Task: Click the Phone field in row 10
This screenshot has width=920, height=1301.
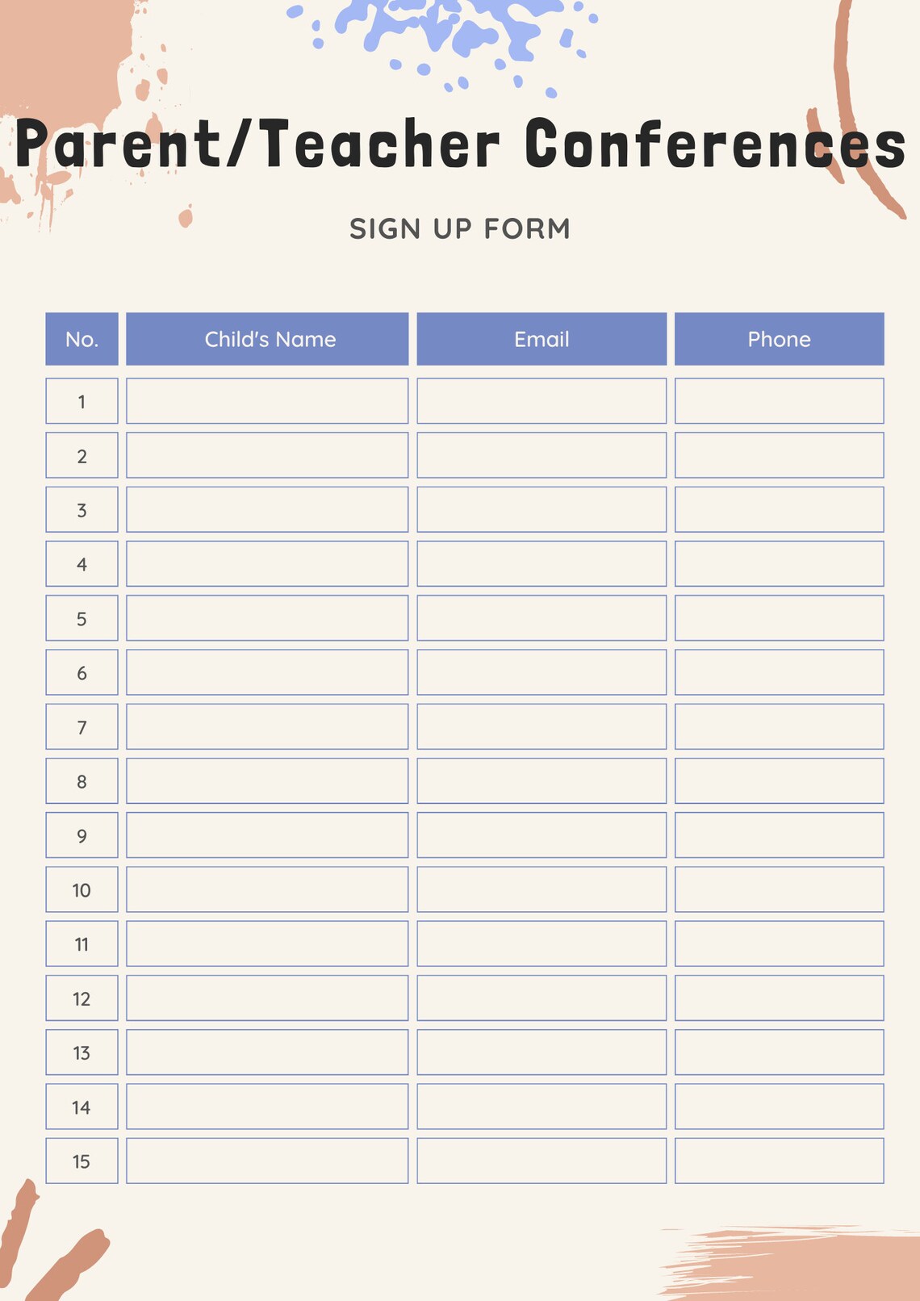Action: click(779, 889)
